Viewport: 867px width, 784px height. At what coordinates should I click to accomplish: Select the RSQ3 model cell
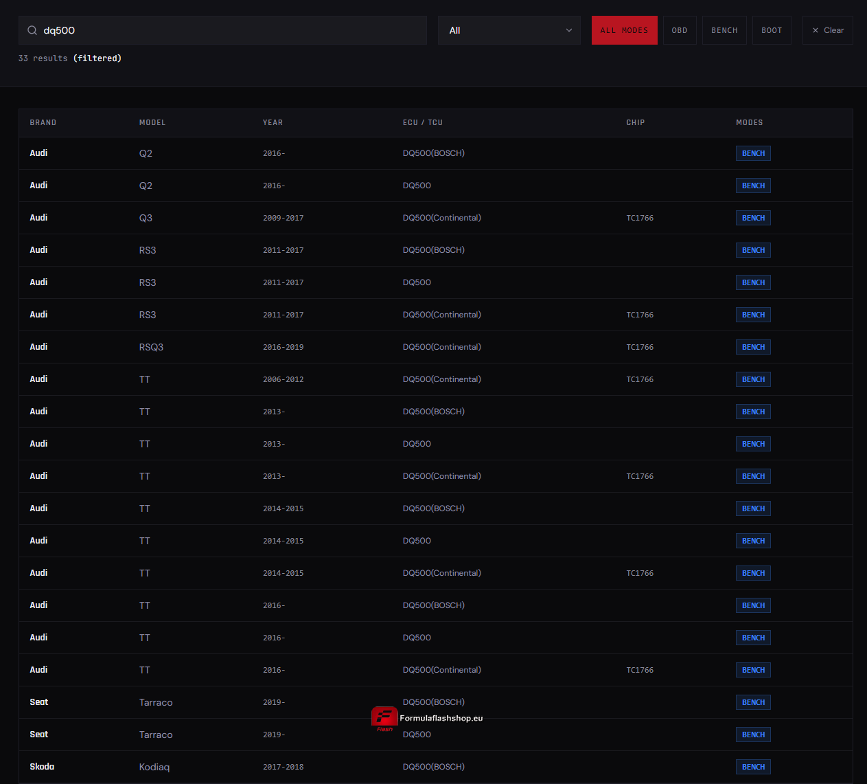[151, 347]
